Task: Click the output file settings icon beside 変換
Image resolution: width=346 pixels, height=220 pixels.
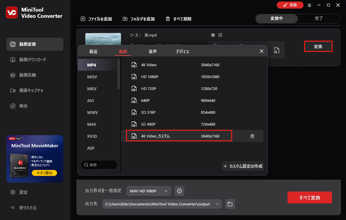Action: pyautogui.click(x=276, y=50)
